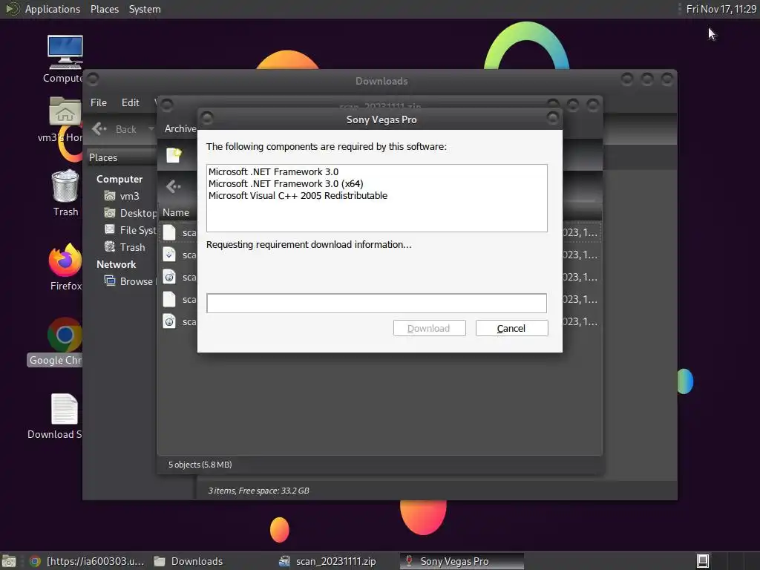Open Back history dropdown arrow in Downloads window
Screen dimensions: 760x570
coord(151,129)
